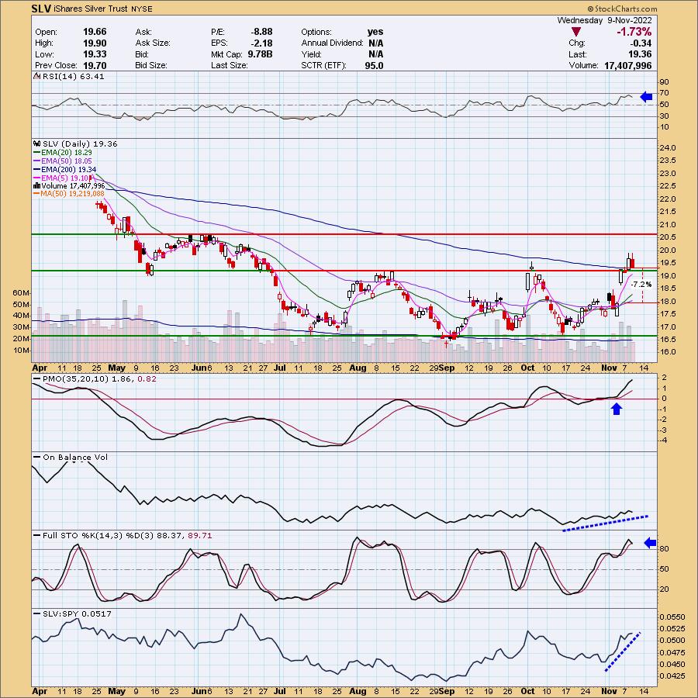698x698 pixels.
Task: Click the Last price 19.36 in header
Action: click(x=640, y=54)
